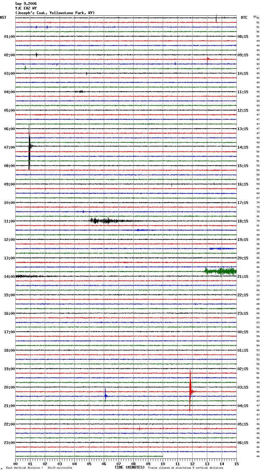Select the '10:15' UTC row label
Viewport: 261px width, 472px height.
point(243,74)
